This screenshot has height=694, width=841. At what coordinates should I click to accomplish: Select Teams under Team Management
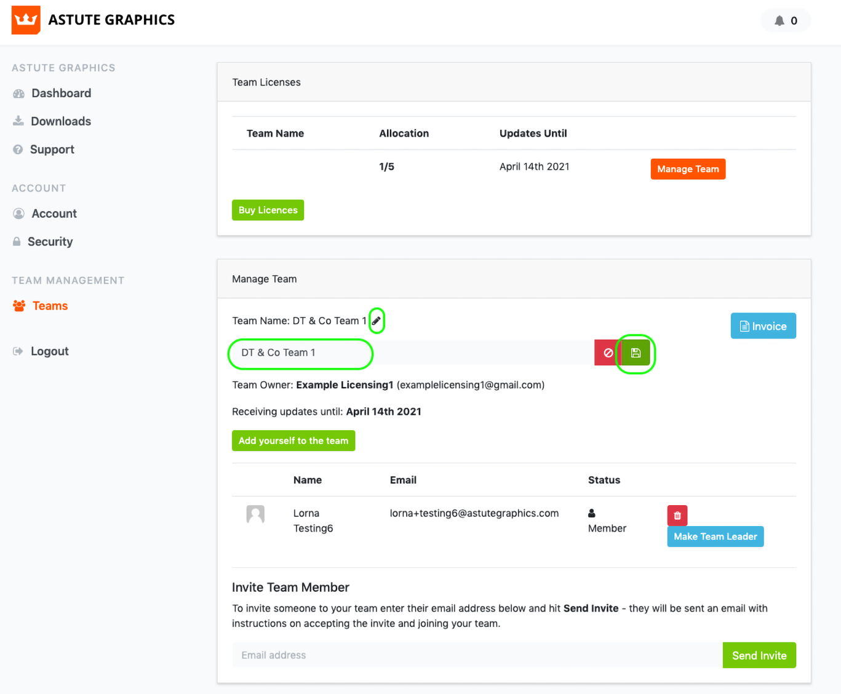(50, 306)
